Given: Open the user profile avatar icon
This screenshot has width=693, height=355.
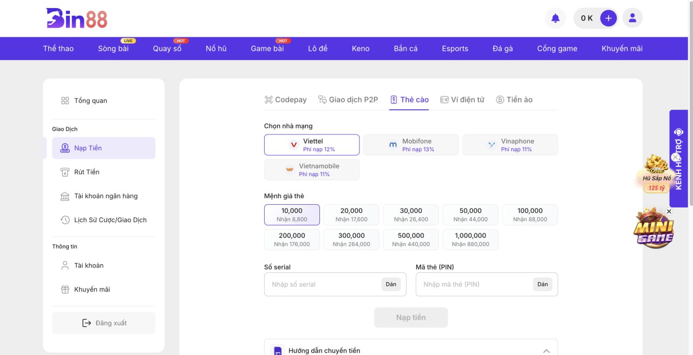Looking at the screenshot, I should coord(632,18).
